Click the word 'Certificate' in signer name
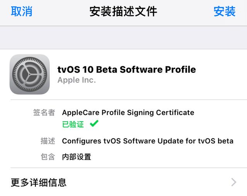247x196 pixels. coord(175,113)
